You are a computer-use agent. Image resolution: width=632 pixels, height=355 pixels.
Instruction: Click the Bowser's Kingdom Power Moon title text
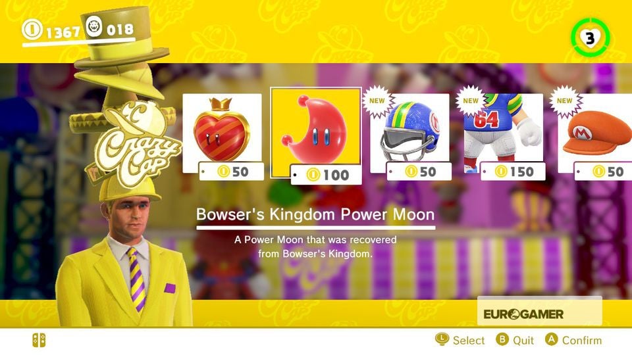tap(315, 214)
